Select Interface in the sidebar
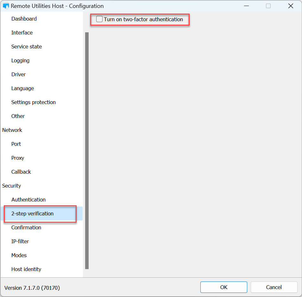The image size is (302, 297). (22, 33)
